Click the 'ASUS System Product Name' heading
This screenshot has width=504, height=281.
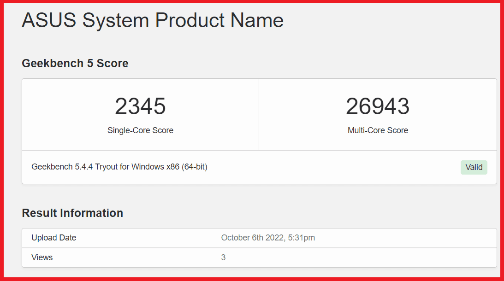(x=153, y=20)
